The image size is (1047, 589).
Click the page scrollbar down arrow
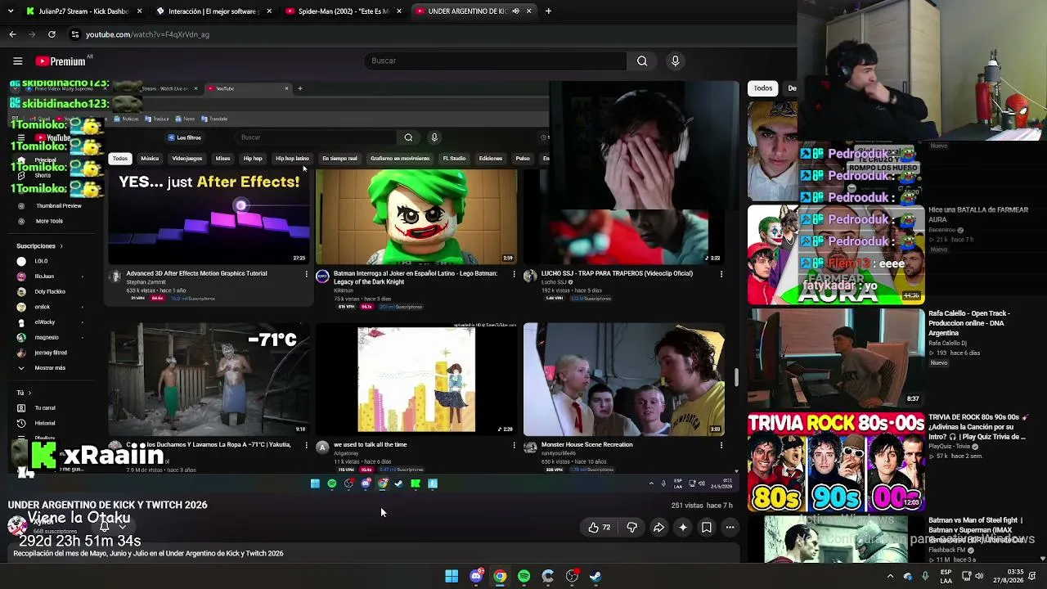tap(1042, 559)
